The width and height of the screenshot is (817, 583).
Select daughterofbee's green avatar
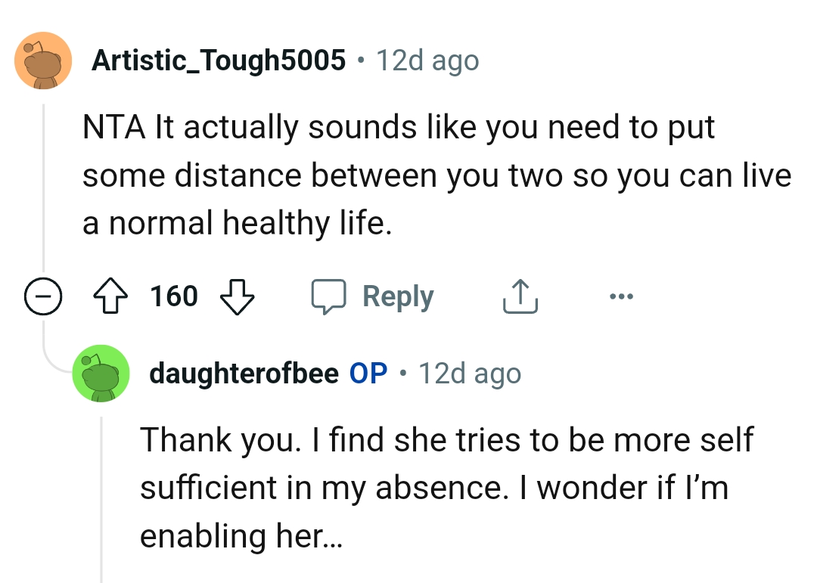(x=101, y=373)
